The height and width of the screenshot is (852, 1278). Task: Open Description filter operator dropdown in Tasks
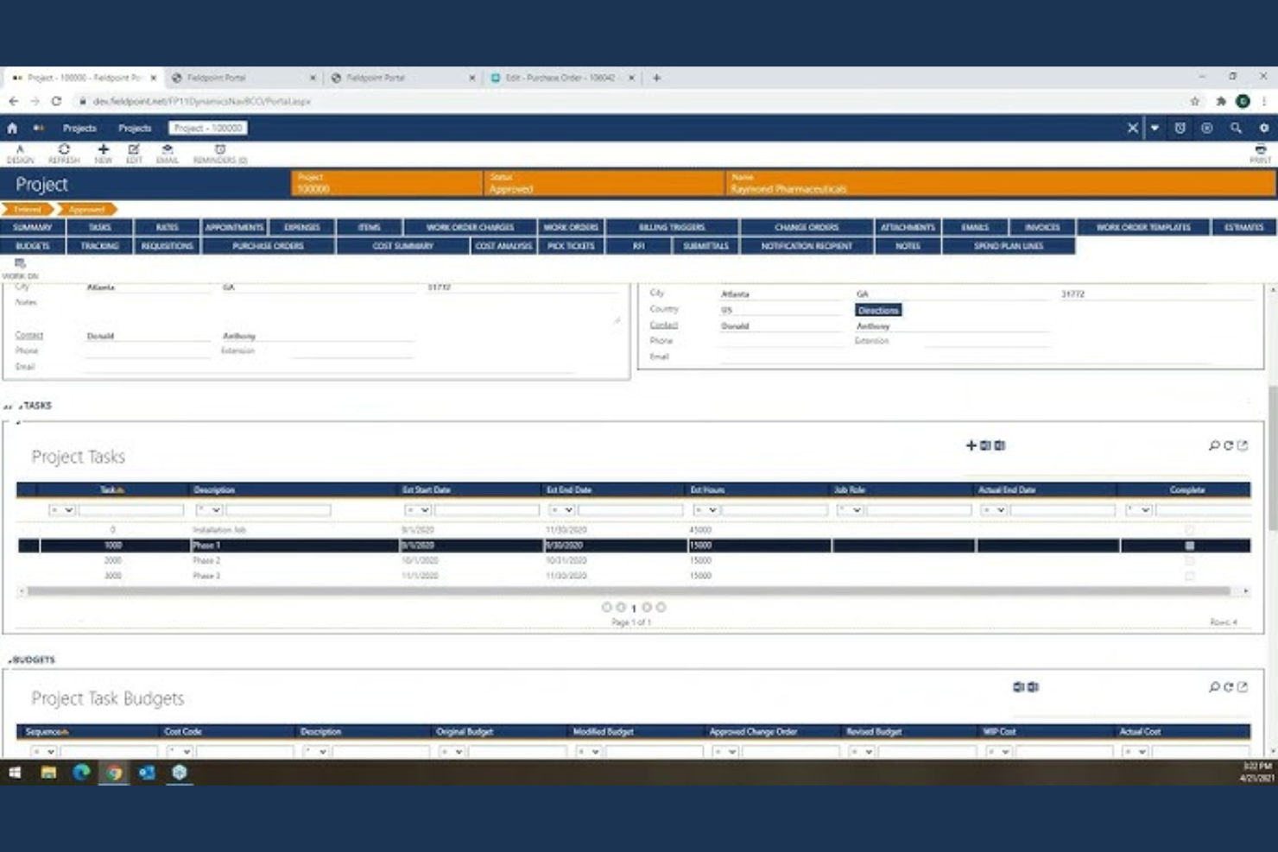pos(209,510)
